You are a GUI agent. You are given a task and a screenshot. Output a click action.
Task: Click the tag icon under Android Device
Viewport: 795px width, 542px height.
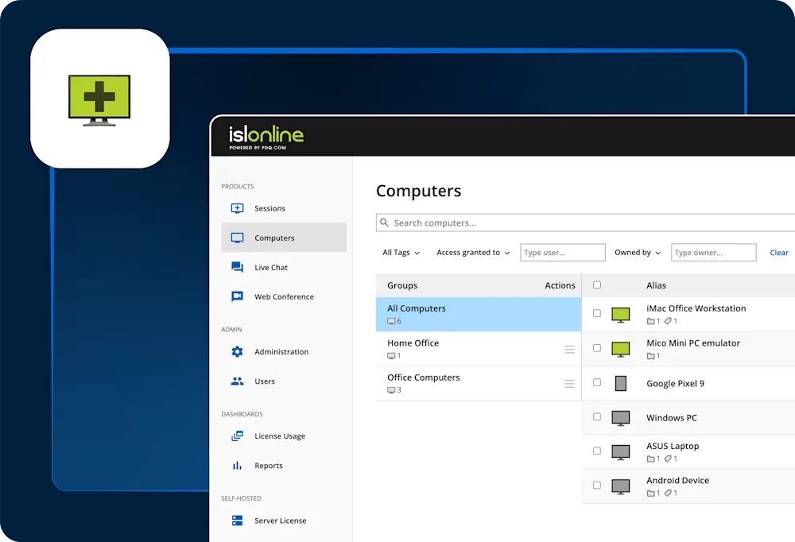pyautogui.click(x=668, y=493)
